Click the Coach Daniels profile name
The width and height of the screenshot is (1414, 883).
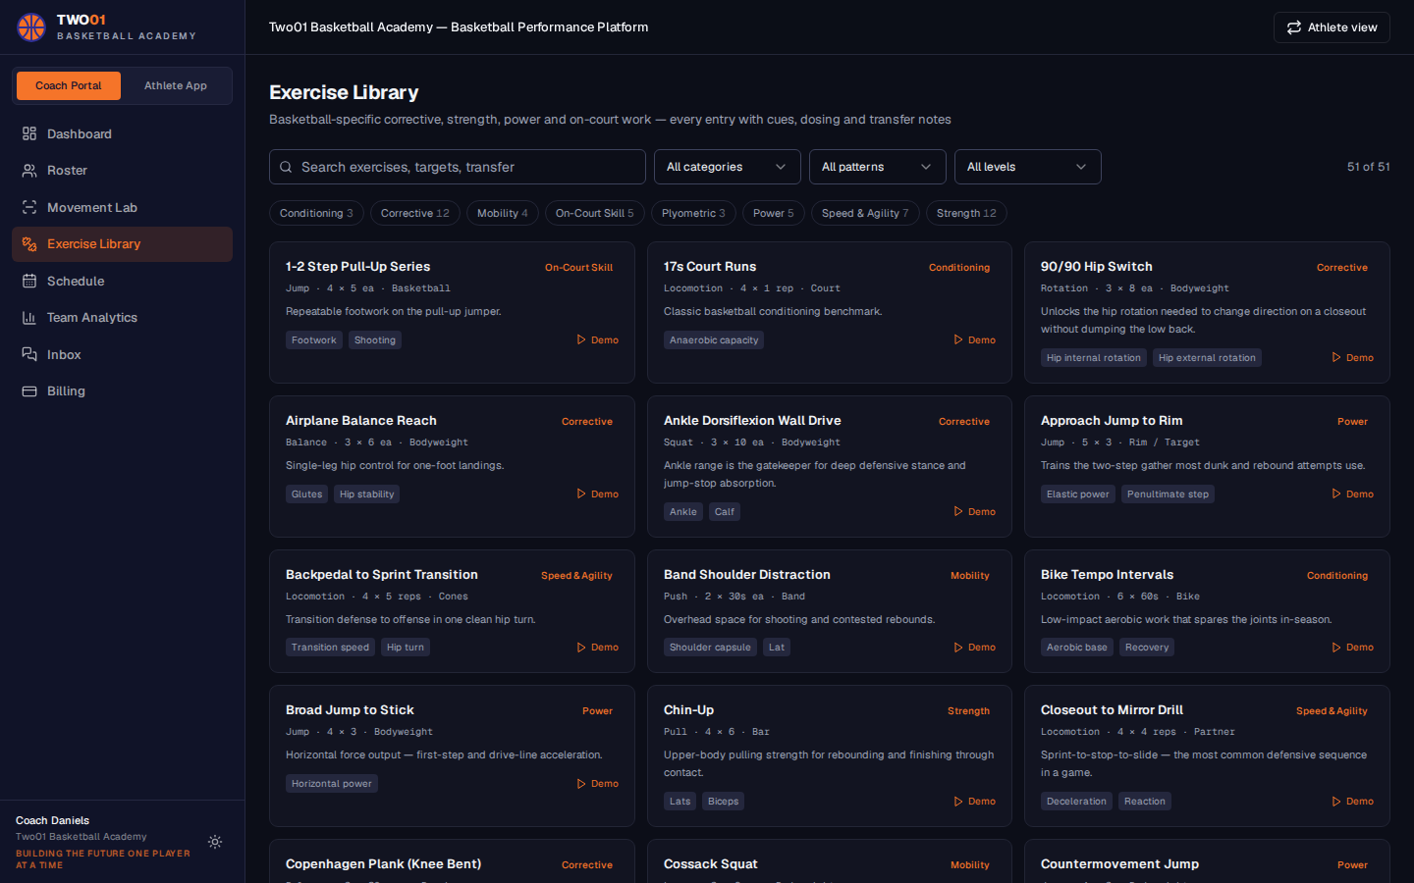point(52,820)
